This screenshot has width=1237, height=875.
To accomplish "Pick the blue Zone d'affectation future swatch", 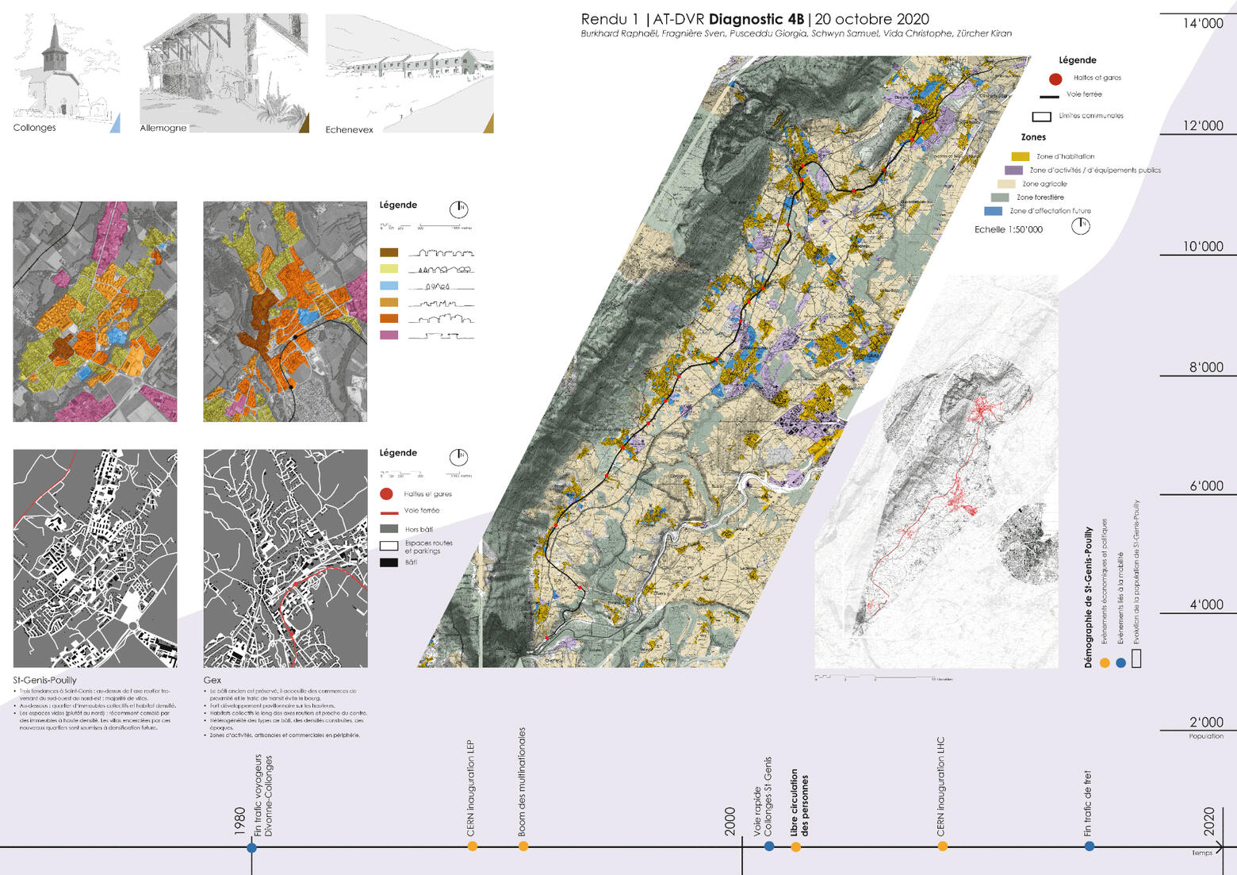I will pos(993,211).
